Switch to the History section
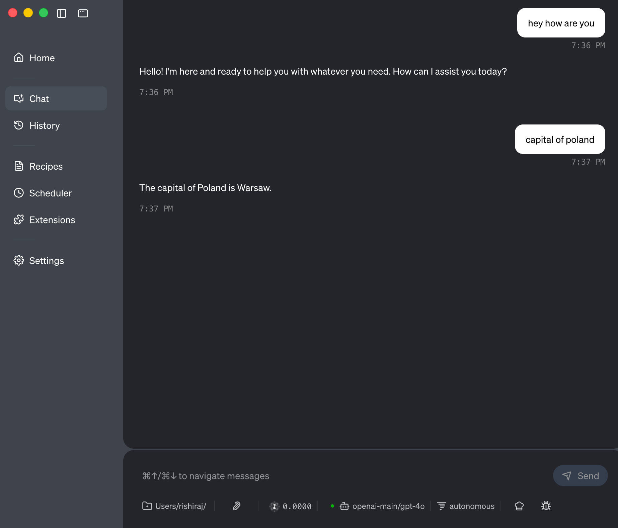Viewport: 618px width, 528px height. (x=45, y=125)
